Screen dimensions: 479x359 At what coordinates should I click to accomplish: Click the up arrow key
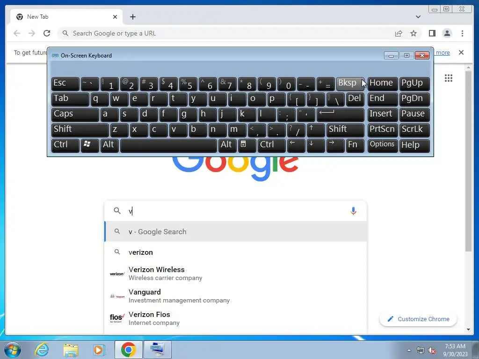pyautogui.click(x=316, y=130)
